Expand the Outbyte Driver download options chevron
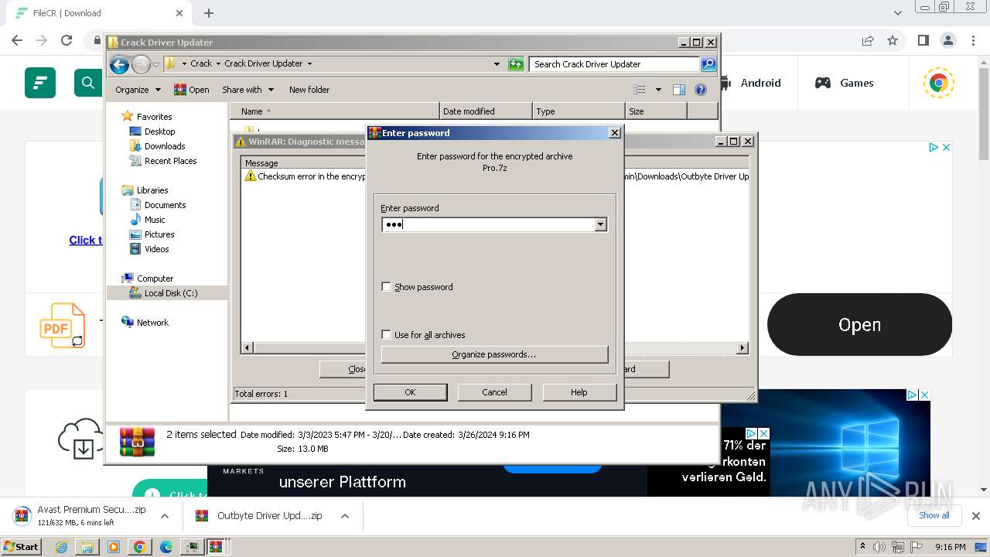The height and width of the screenshot is (557, 990). point(345,516)
